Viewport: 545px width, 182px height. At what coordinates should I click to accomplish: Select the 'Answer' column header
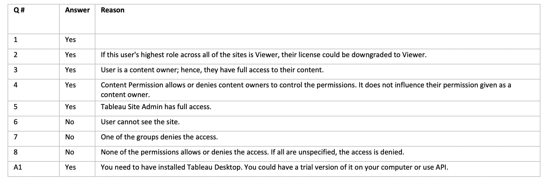pyautogui.click(x=77, y=10)
